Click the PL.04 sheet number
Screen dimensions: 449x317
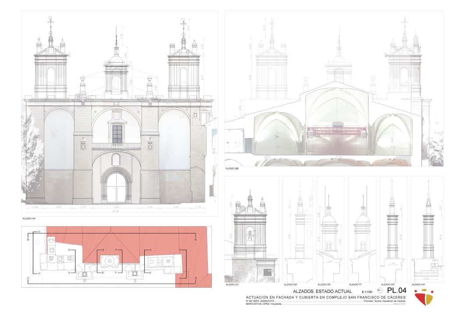coord(396,290)
